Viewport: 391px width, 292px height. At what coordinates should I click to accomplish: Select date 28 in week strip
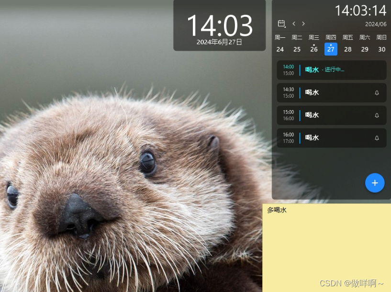point(348,49)
